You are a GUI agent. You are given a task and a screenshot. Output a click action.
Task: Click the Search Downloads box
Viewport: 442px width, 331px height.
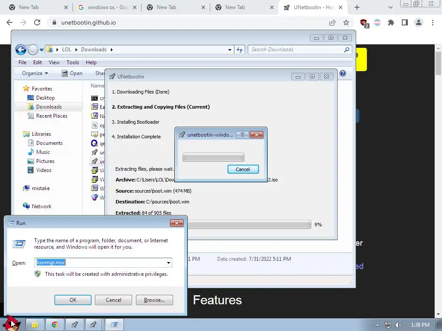click(300, 50)
